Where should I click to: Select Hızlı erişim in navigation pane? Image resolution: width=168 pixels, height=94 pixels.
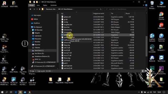[37, 15]
